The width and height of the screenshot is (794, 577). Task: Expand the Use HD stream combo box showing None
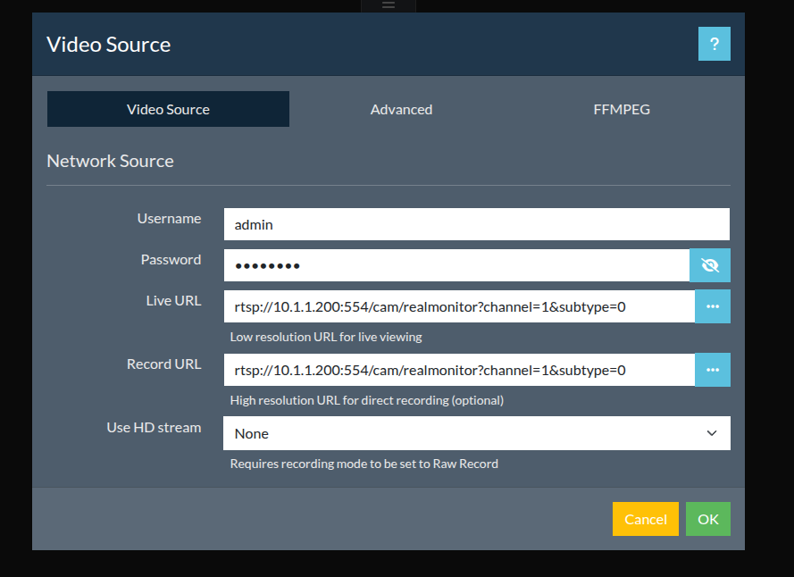pyautogui.click(x=464, y=433)
